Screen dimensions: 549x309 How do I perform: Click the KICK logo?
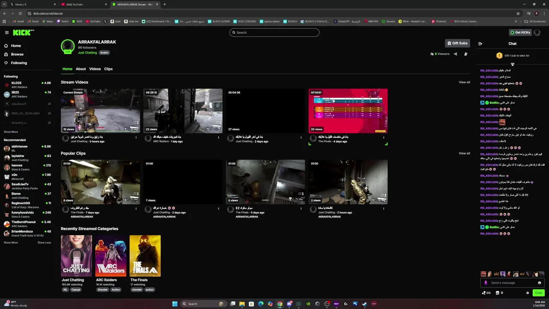point(23,33)
